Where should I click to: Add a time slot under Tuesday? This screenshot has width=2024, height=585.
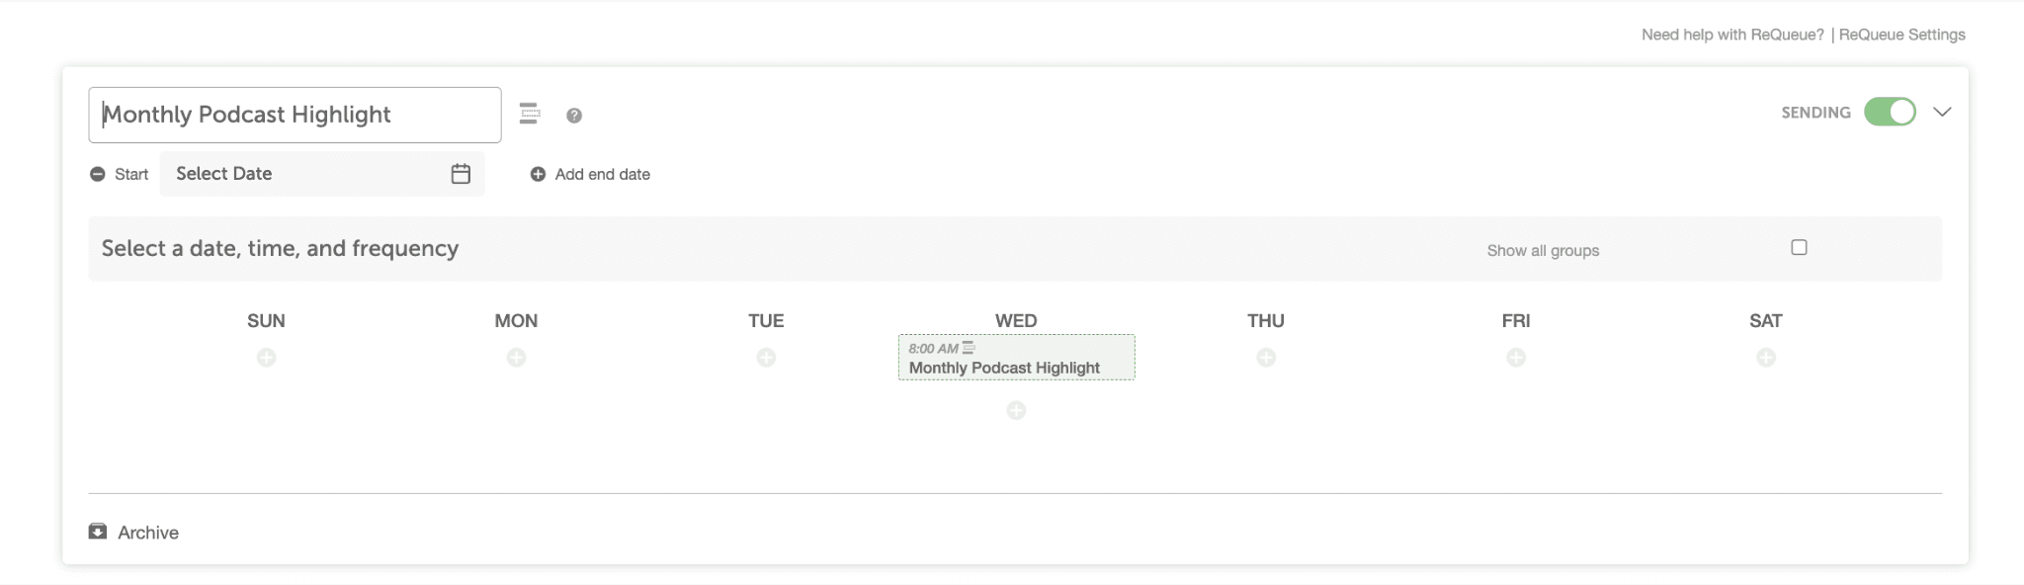[766, 358]
